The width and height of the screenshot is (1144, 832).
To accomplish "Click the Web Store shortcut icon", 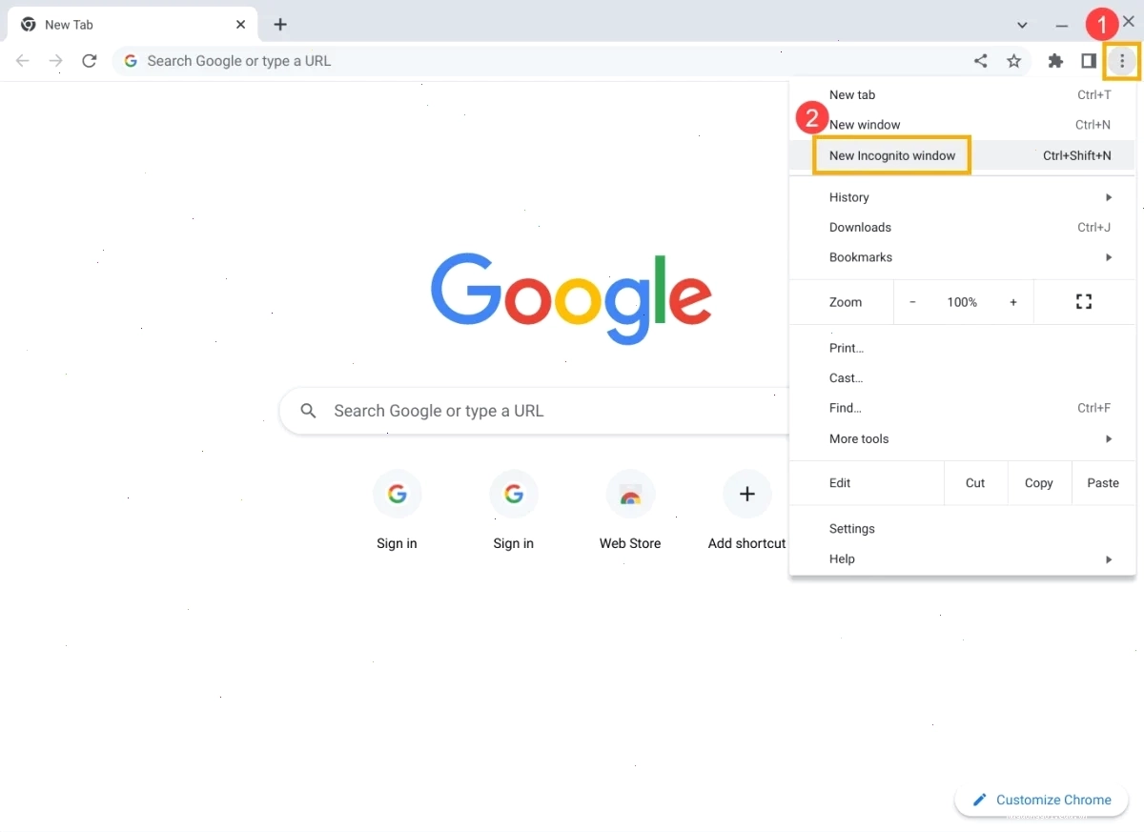I will point(630,494).
